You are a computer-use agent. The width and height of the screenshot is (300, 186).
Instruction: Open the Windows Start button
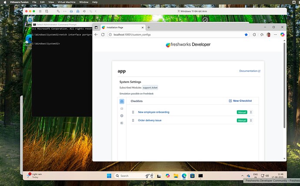click(109, 176)
